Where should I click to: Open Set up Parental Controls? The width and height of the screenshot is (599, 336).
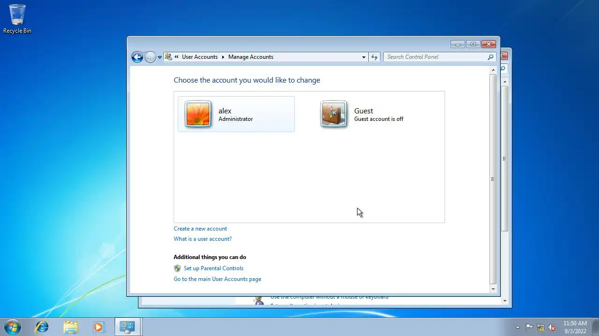pyautogui.click(x=213, y=268)
